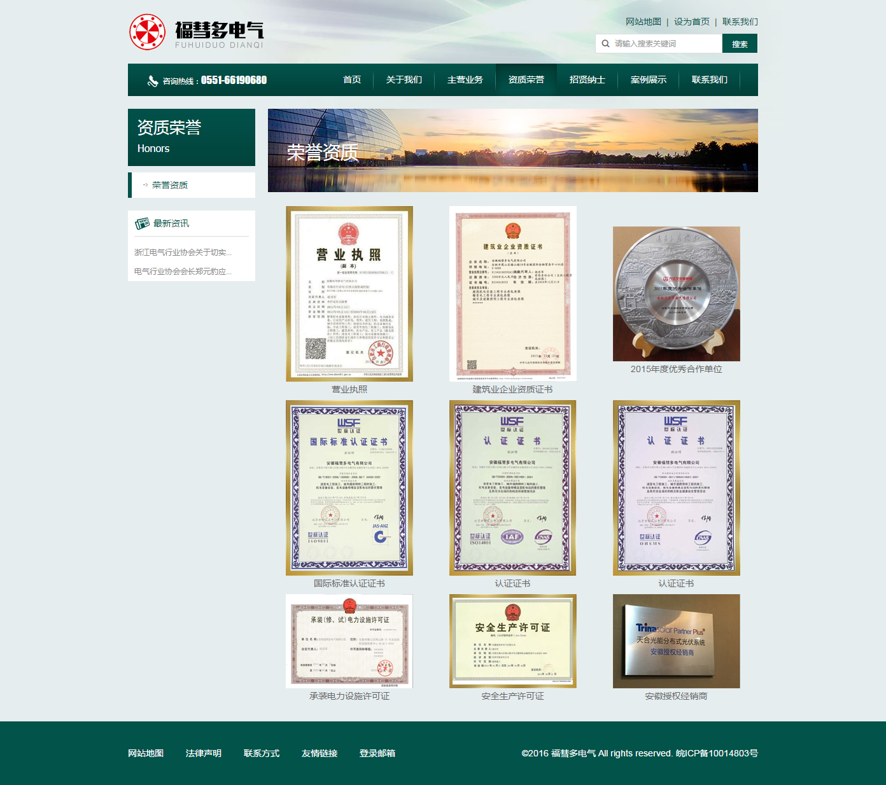The height and width of the screenshot is (785, 886).
Task: Open the 安全生产许可证 certificate image
Action: coord(512,641)
